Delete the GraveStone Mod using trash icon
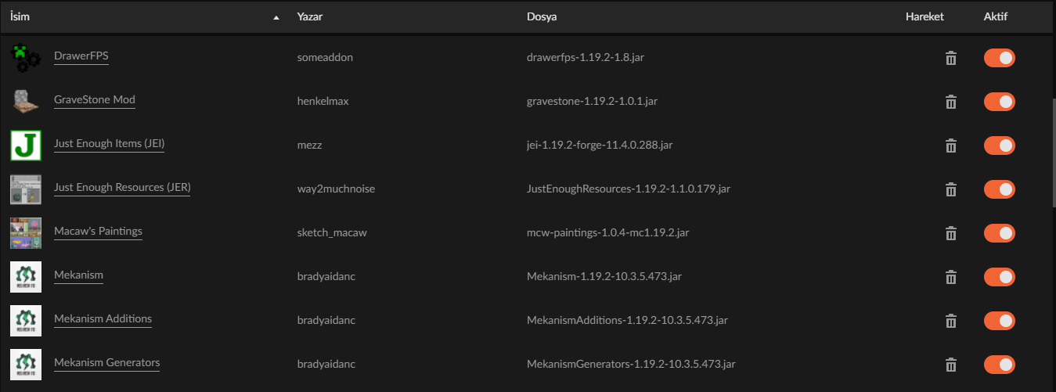This screenshot has width=1056, height=392. tap(951, 102)
